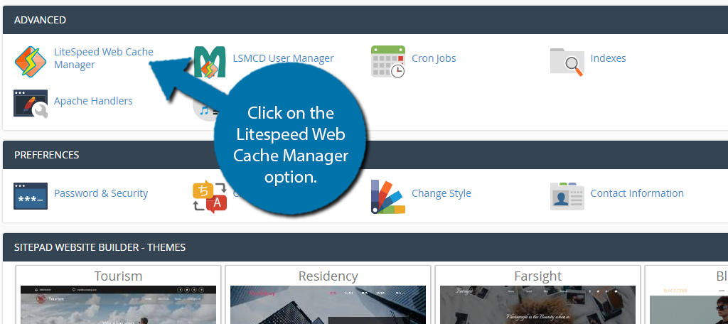The image size is (728, 324).
Task: Click the Contact Information link
Action: click(637, 193)
